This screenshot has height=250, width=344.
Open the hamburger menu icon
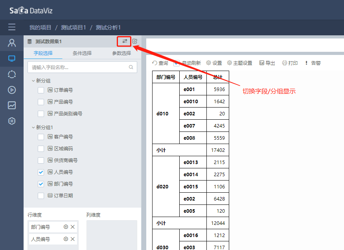(12, 27)
